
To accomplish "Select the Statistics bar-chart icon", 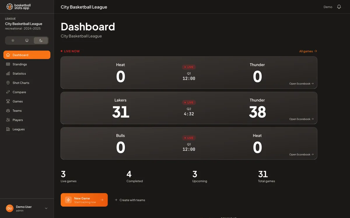I will tap(8, 73).
